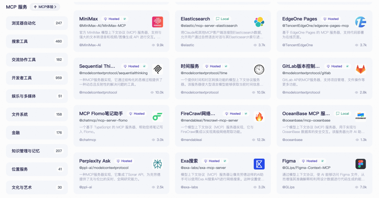Click the Hosted badge on MiniMax card
This screenshot has width=379, height=198.
114,19
